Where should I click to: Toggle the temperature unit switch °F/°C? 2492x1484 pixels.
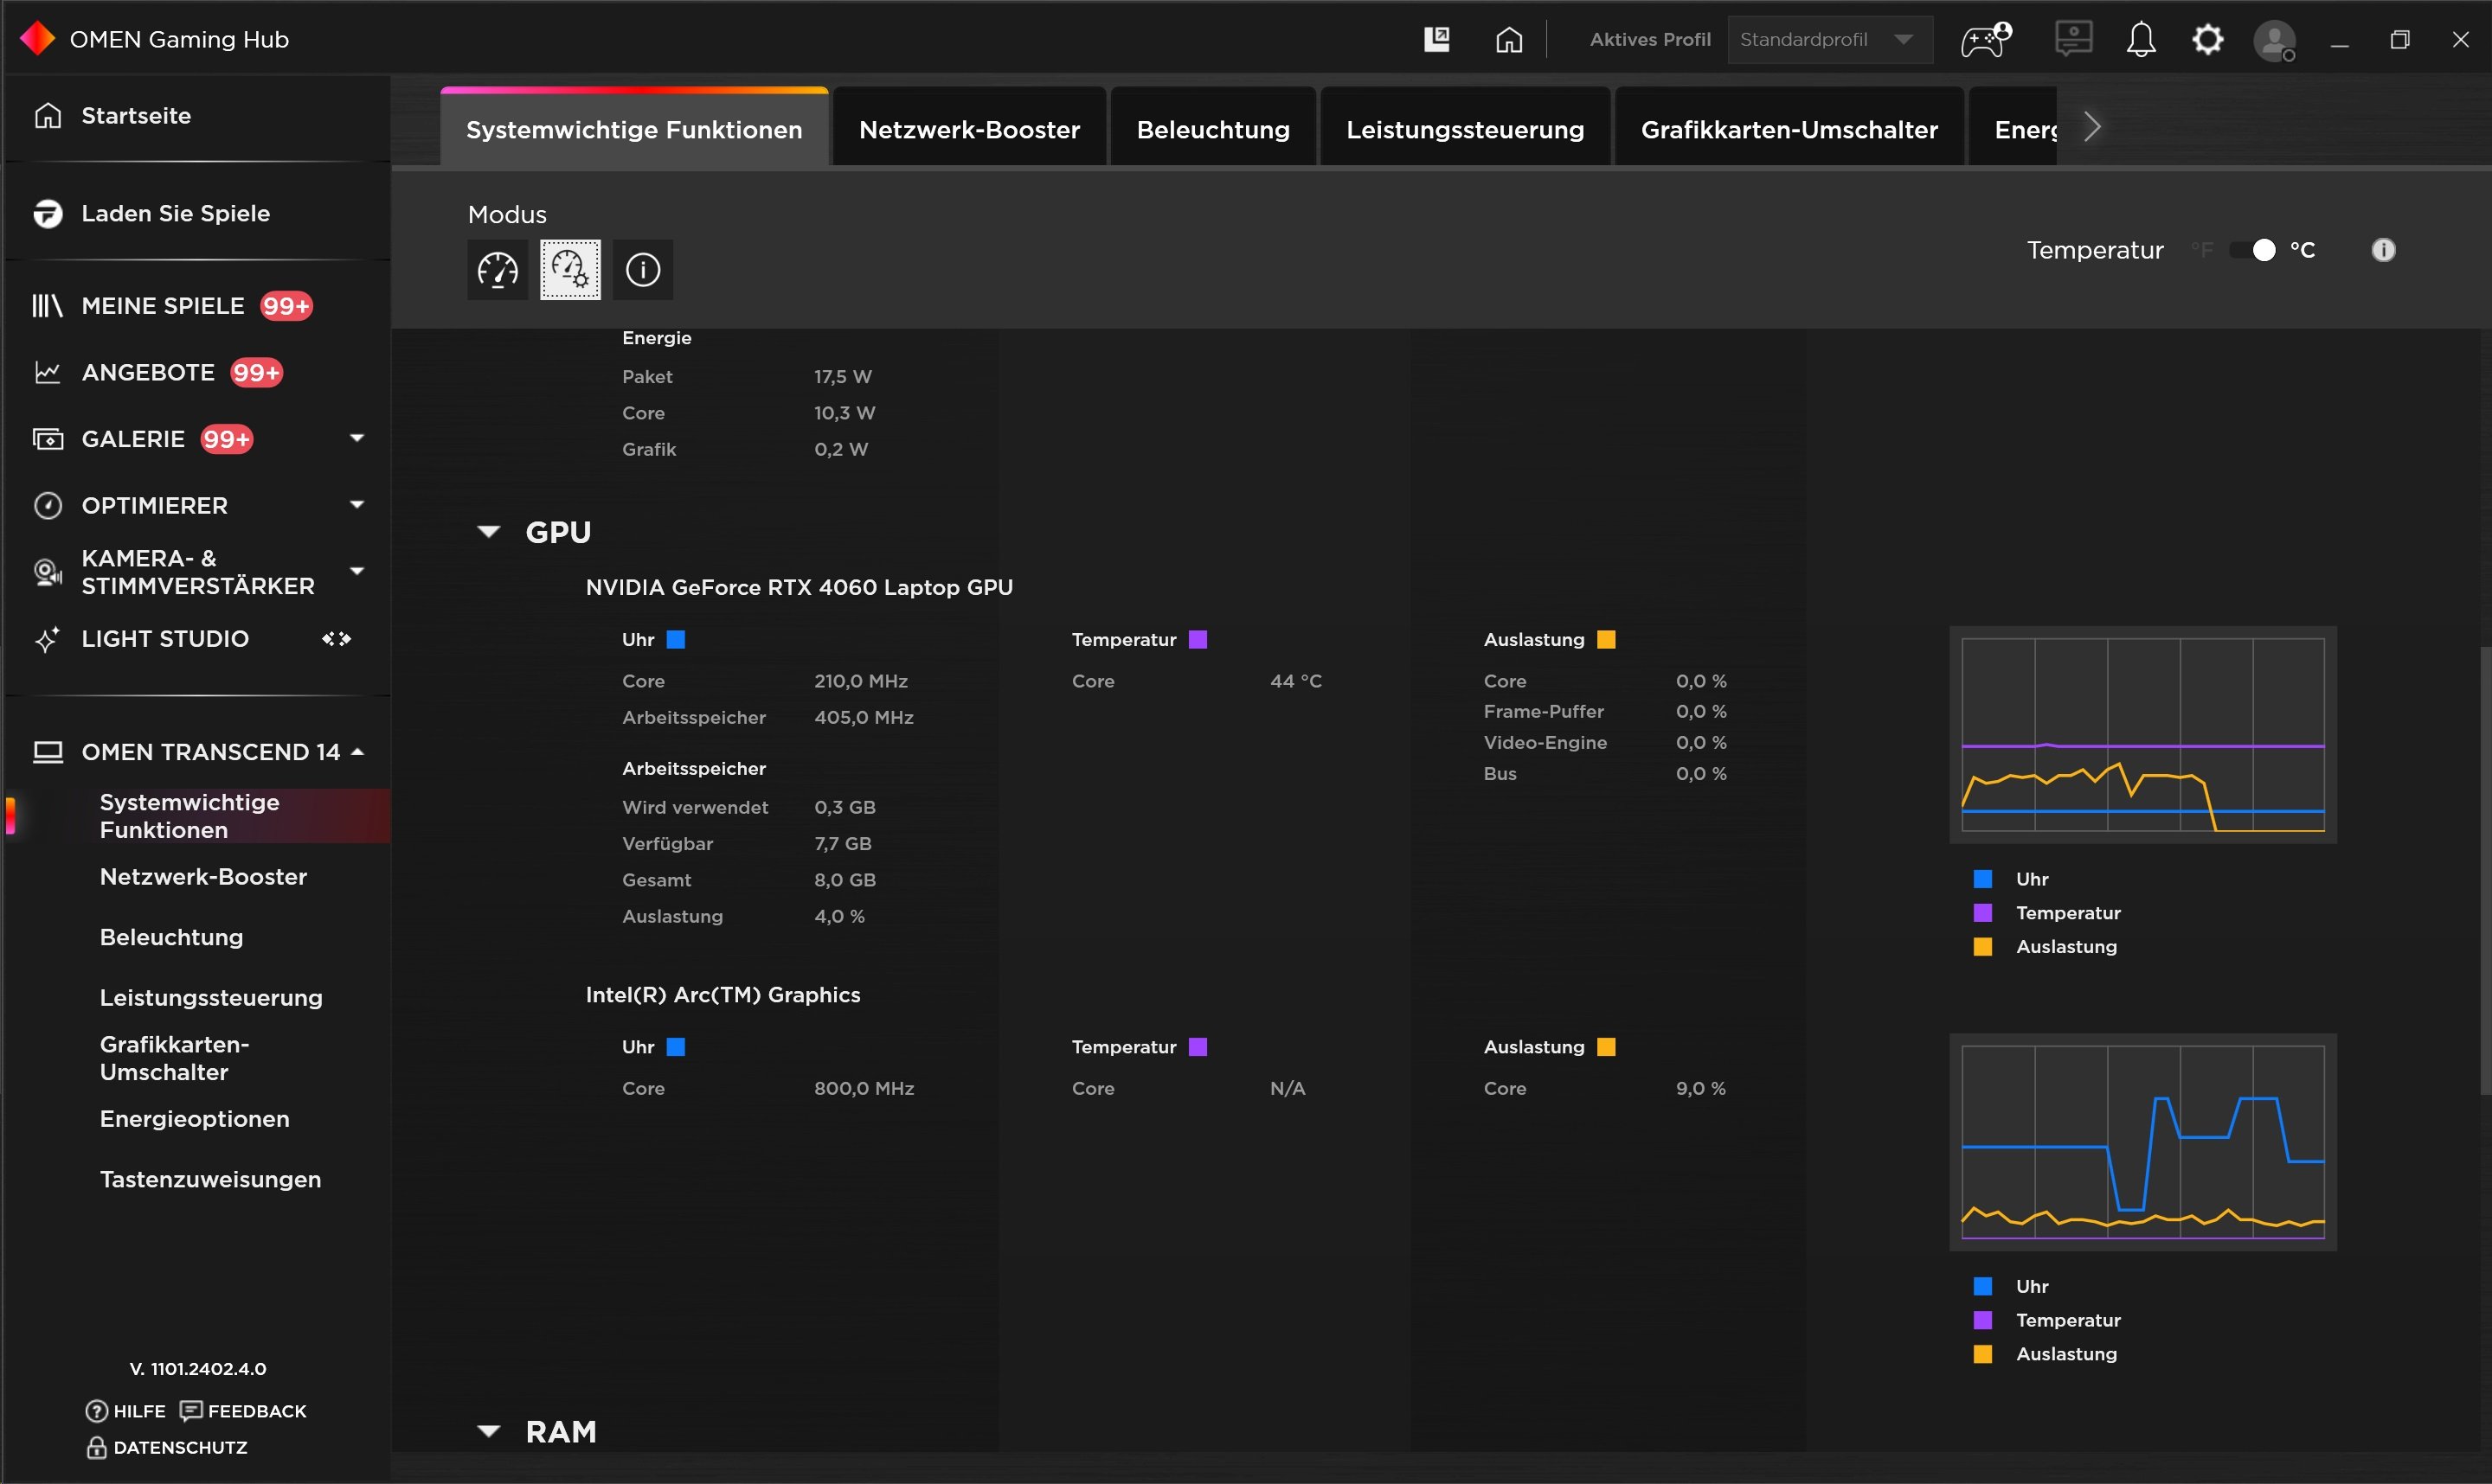[x=2253, y=250]
